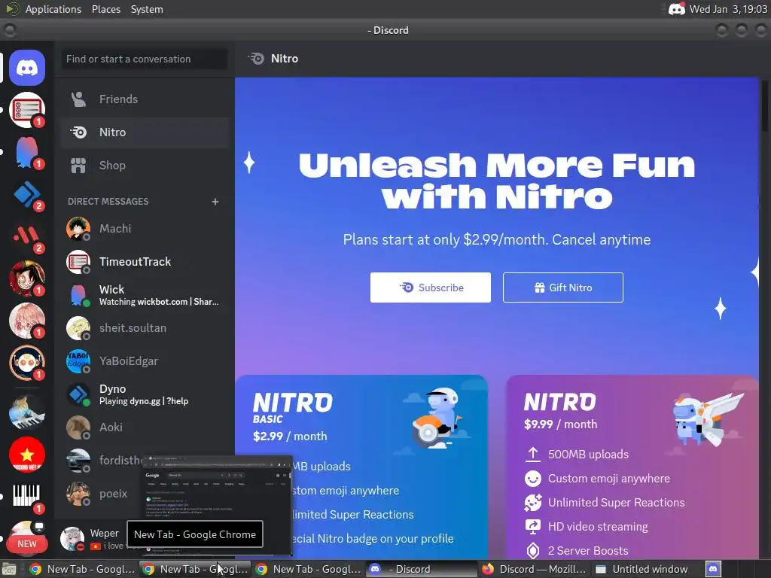Click 'Unlimited Super Reactions' in the $9.99 Nitro card

point(616,502)
